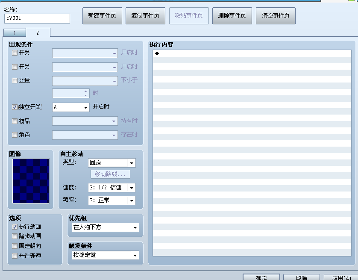Click the 图像 event graphic preview
The height and width of the screenshot is (280, 358).
[x=31, y=181]
